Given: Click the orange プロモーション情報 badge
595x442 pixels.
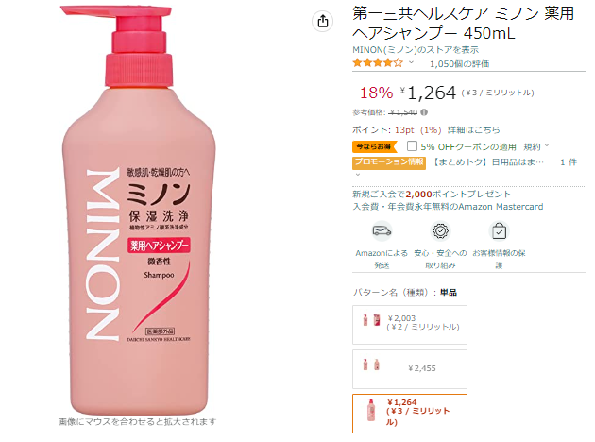Looking at the screenshot, I should pos(389,162).
